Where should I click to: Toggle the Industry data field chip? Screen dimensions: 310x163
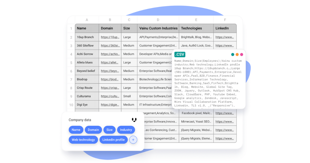[126, 130]
